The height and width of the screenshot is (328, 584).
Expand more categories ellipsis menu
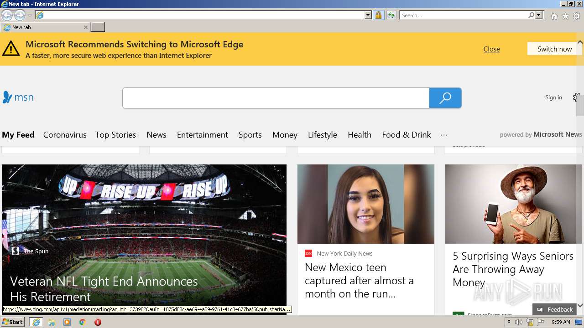point(444,135)
